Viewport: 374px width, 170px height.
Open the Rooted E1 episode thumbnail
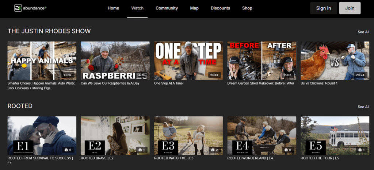click(42, 136)
